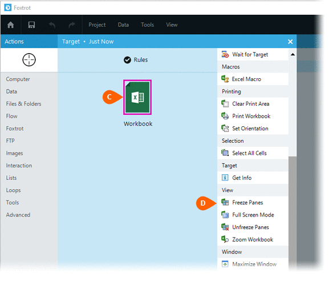Open the Tools menu in top bar

click(x=148, y=25)
